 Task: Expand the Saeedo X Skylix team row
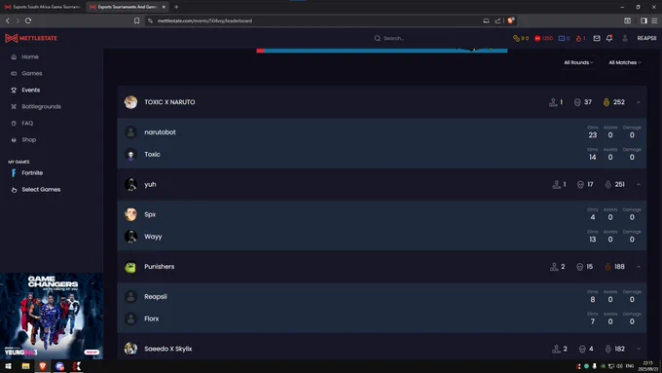tap(639, 349)
